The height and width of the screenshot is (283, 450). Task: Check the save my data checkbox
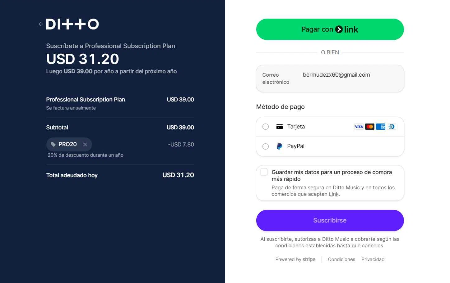264,172
